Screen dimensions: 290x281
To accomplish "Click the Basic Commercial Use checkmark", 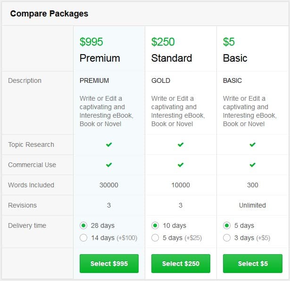I will tap(252, 165).
